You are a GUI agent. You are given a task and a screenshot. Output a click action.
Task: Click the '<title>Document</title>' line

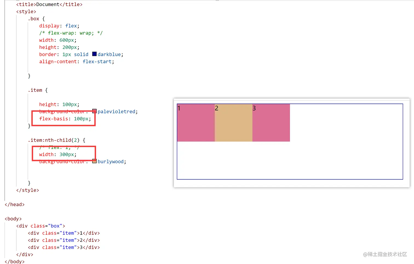pyautogui.click(x=49, y=4)
